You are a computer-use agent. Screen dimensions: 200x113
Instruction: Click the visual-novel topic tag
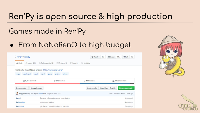pos(27,74)
